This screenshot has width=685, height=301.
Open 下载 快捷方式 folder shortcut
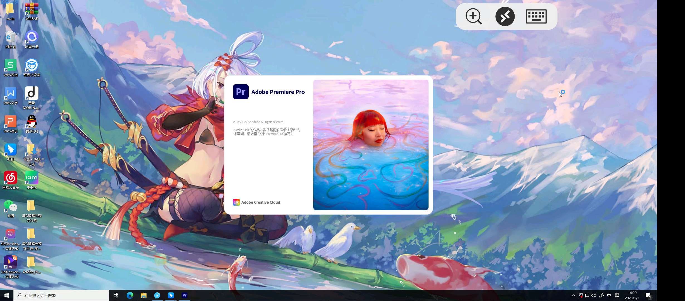pyautogui.click(x=31, y=154)
